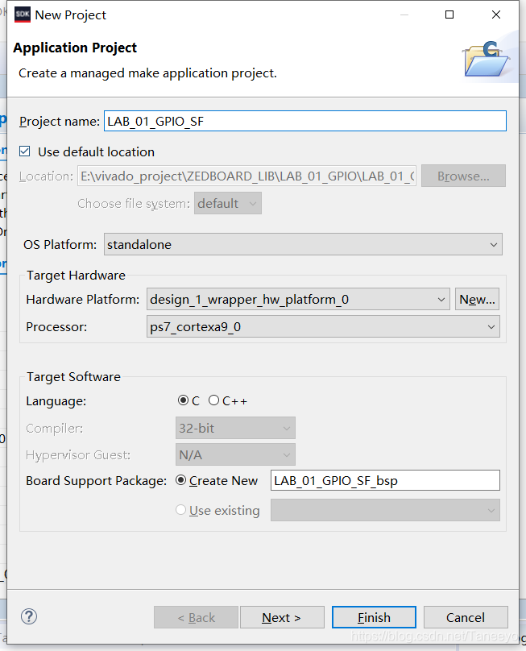Viewport: 526px width, 651px height.
Task: Open the help question mark icon
Action: (x=29, y=616)
